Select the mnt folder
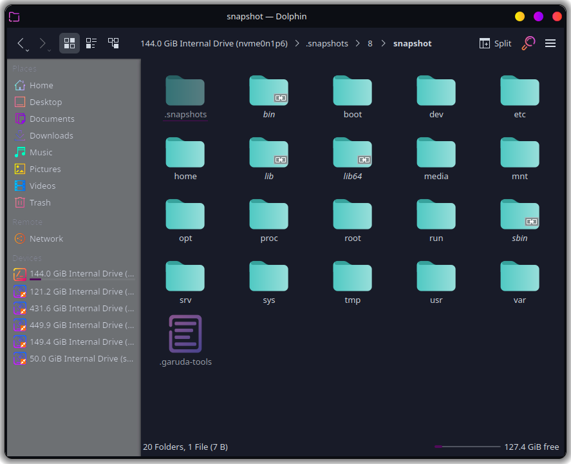The image size is (571, 464). point(520,152)
